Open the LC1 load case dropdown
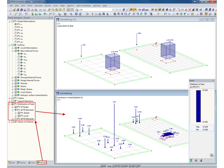Image resolution: width=224 pixels, height=168 pixels. [x=113, y=9]
